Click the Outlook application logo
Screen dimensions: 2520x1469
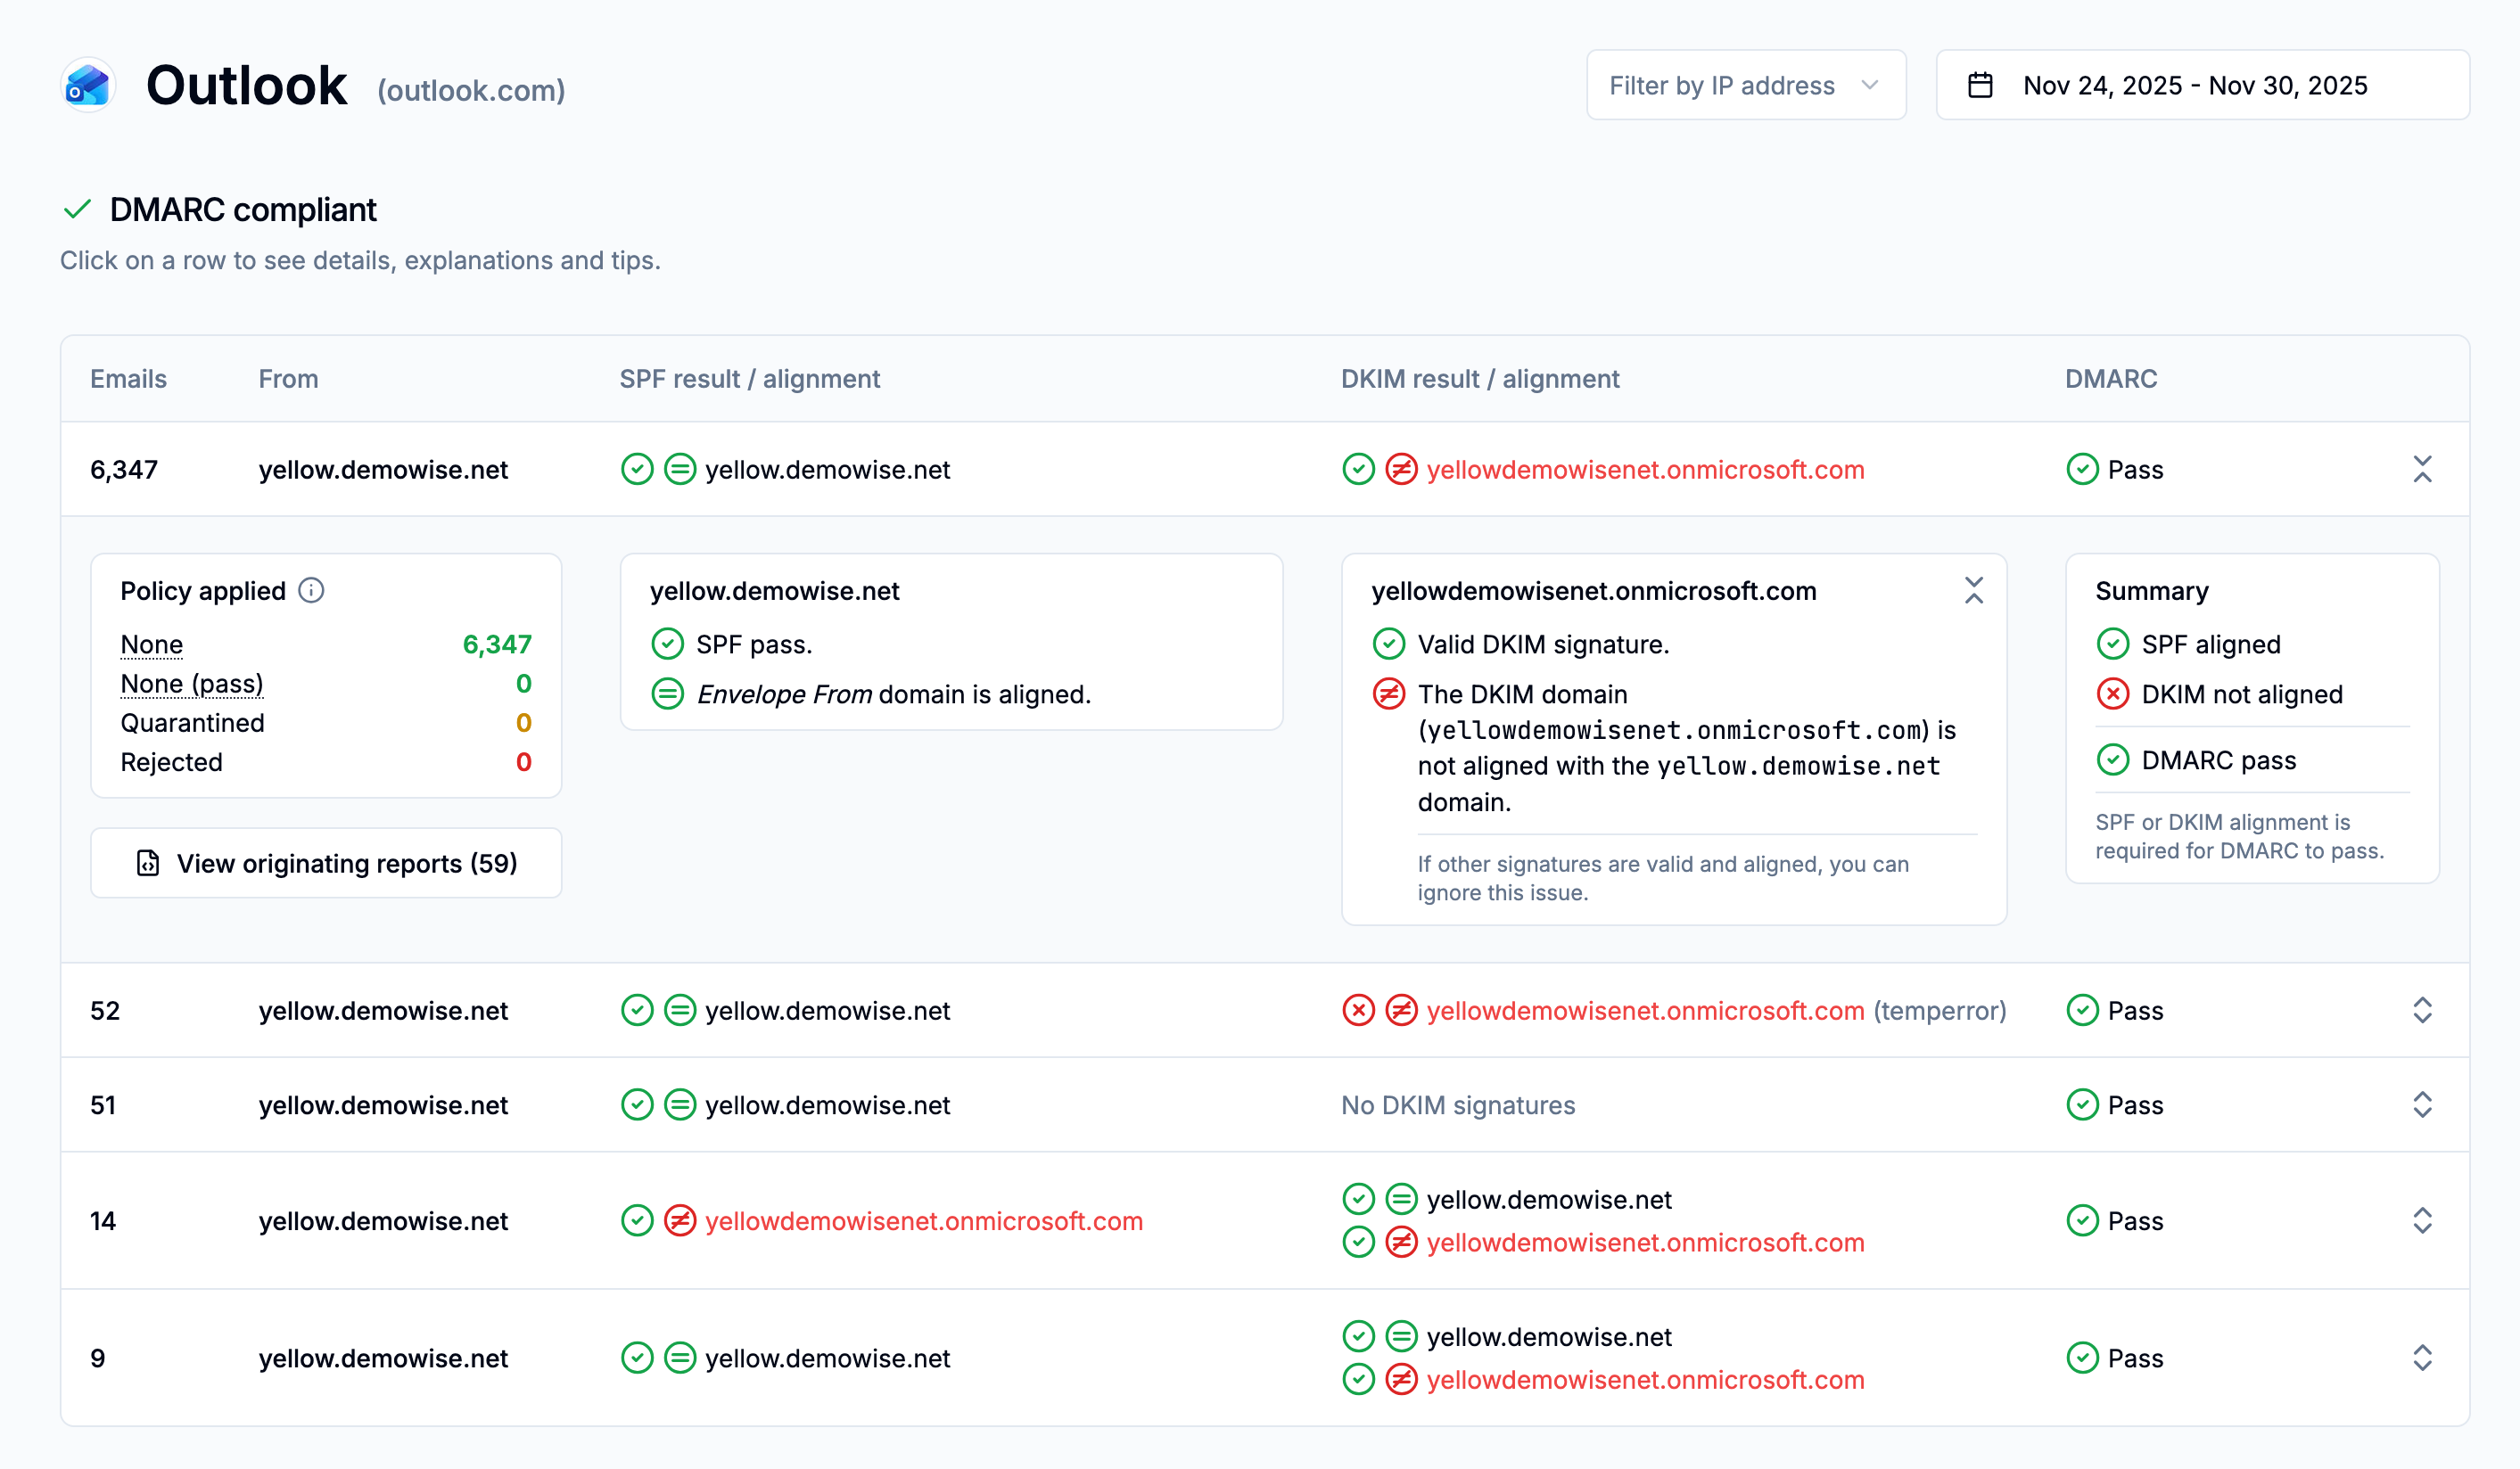(87, 86)
